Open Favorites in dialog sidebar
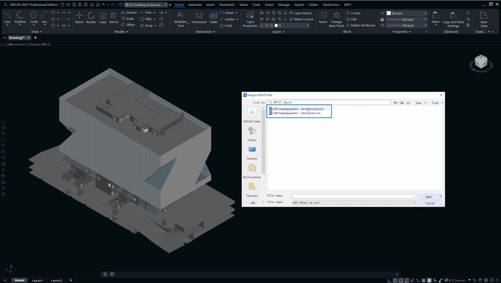Viewport: 501px width, 283px height. tap(252, 190)
